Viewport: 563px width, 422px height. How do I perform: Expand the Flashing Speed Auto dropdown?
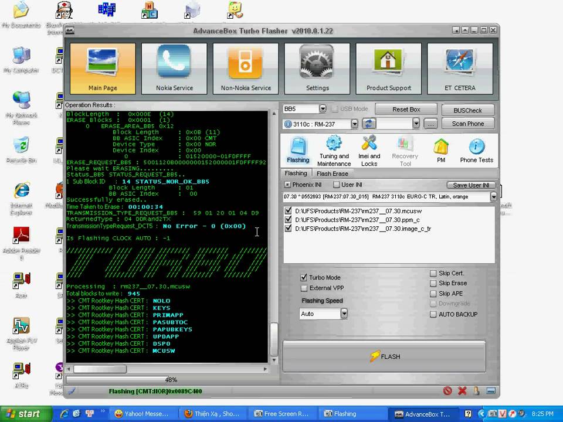tap(344, 314)
